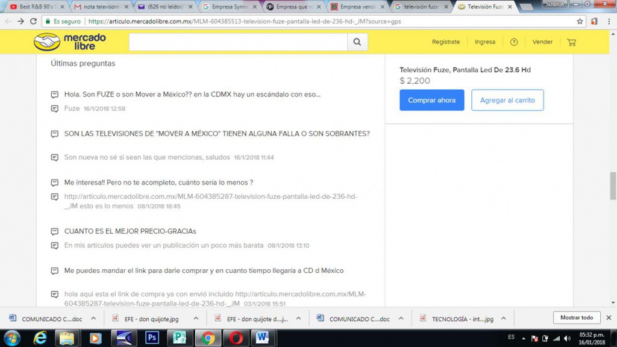The height and width of the screenshot is (347, 617).
Task: Expand options for second COMUNICADO C....doc download
Action: 401,319
